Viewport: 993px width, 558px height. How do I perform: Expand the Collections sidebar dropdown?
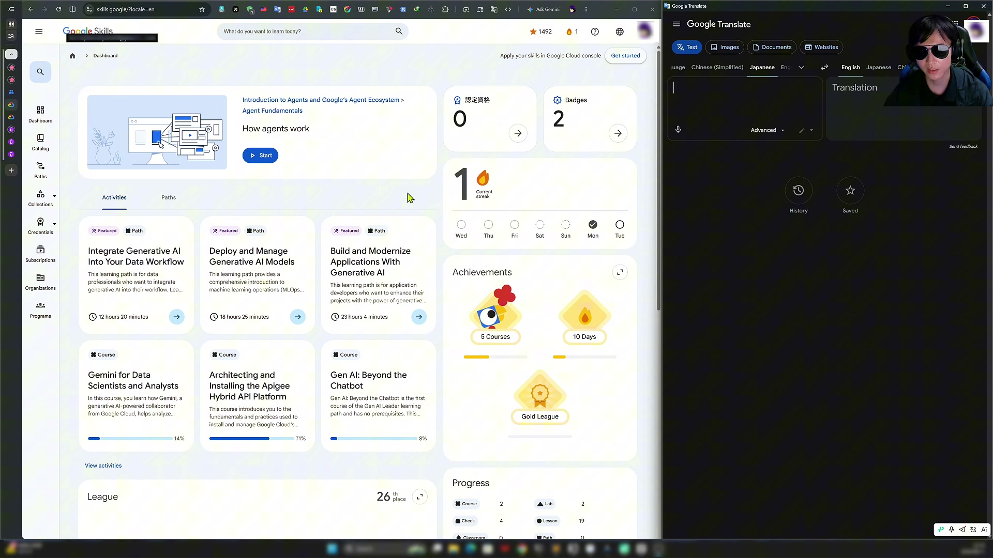coord(54,196)
